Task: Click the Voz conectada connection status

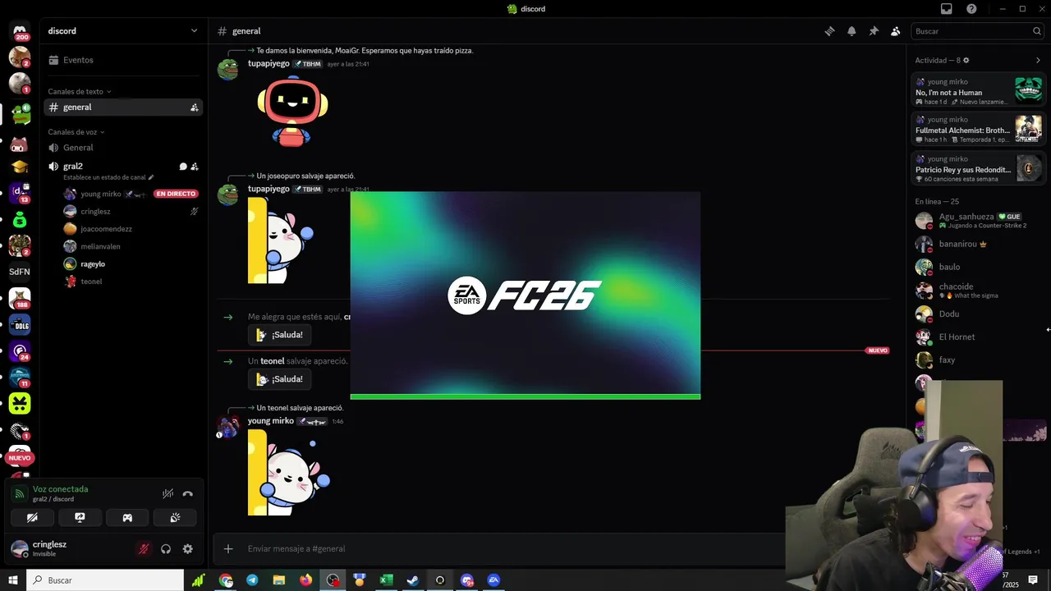Action: pos(60,489)
